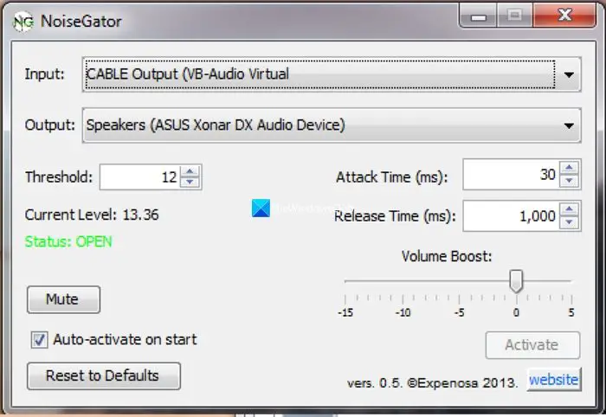Image resolution: width=606 pixels, height=417 pixels.
Task: Click the Threshold value field
Action: click(x=140, y=177)
